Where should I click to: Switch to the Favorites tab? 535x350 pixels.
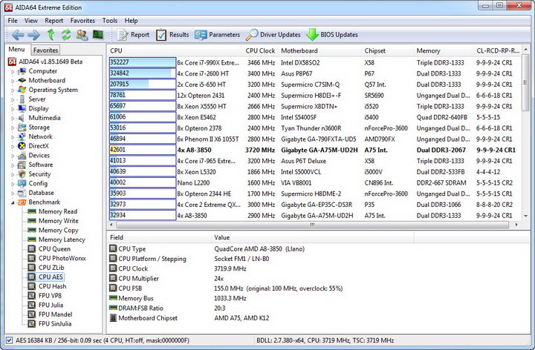point(45,50)
